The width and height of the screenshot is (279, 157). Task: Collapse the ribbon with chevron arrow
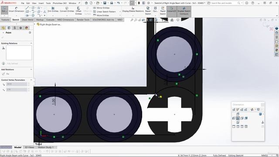pyautogui.click(x=277, y=16)
